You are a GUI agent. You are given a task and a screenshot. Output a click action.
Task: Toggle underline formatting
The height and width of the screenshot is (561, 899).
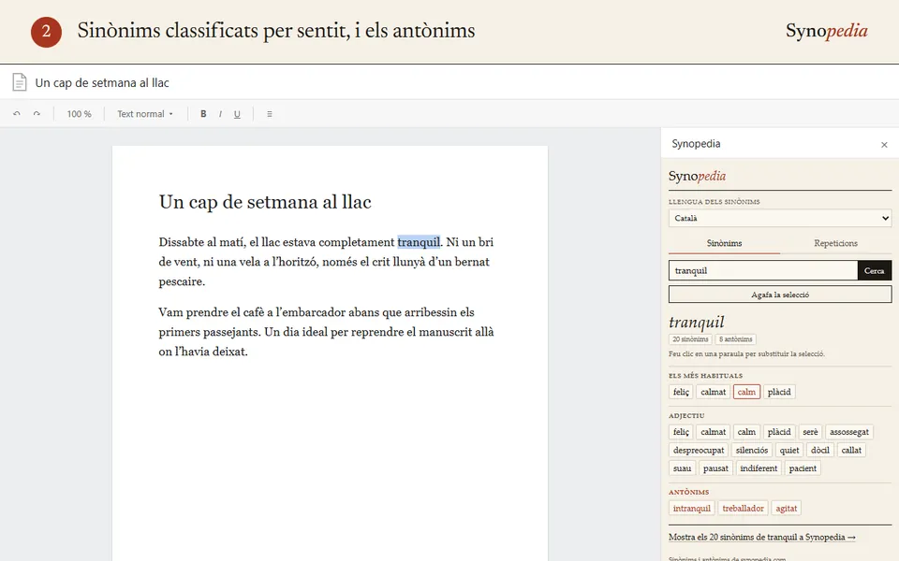coord(237,114)
